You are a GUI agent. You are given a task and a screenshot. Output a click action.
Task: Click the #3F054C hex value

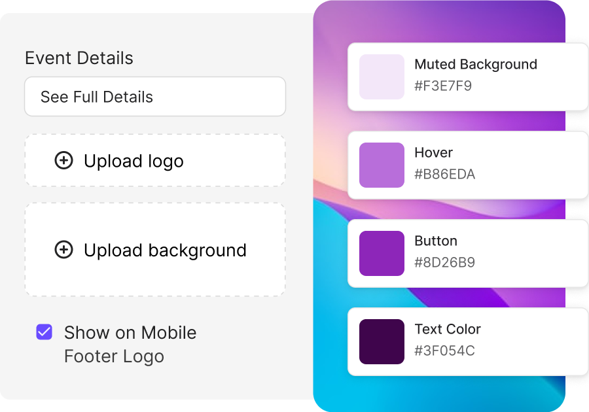pyautogui.click(x=445, y=351)
